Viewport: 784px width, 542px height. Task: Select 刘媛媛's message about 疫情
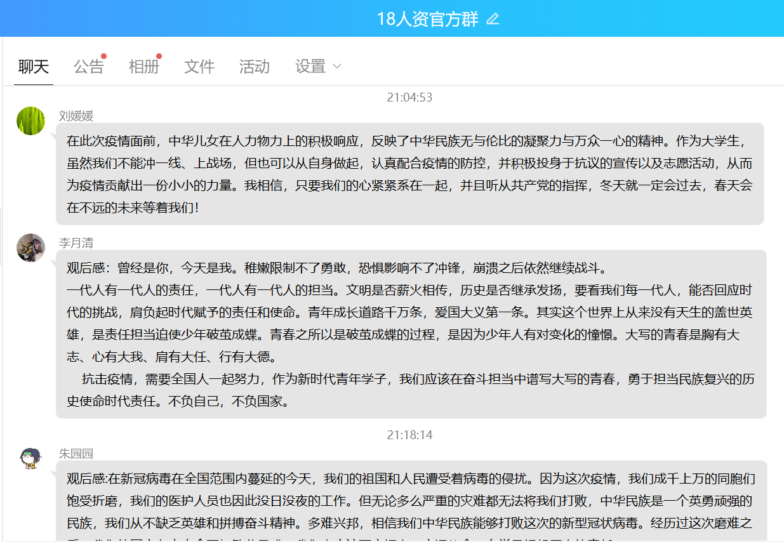(409, 174)
